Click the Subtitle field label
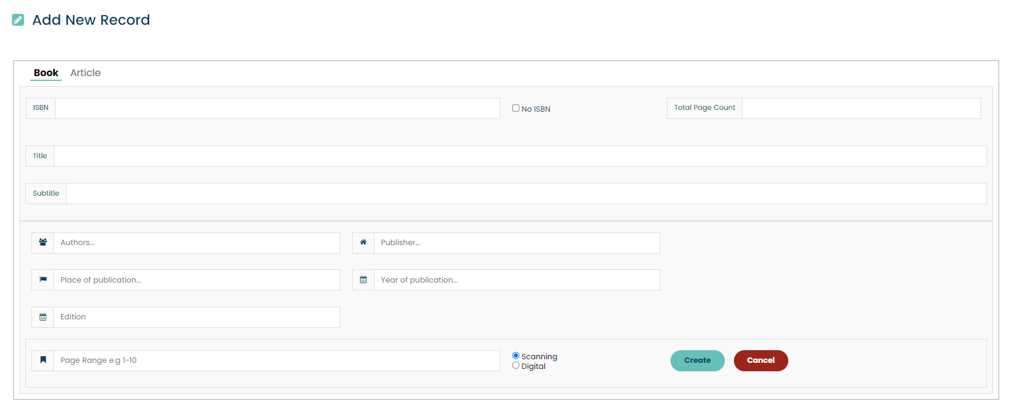Image resolution: width=1013 pixels, height=419 pixels. point(46,193)
